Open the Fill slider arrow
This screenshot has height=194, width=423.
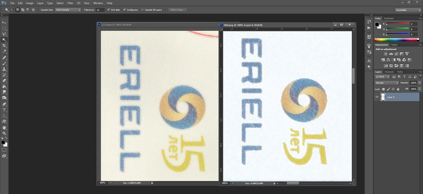(x=420, y=89)
